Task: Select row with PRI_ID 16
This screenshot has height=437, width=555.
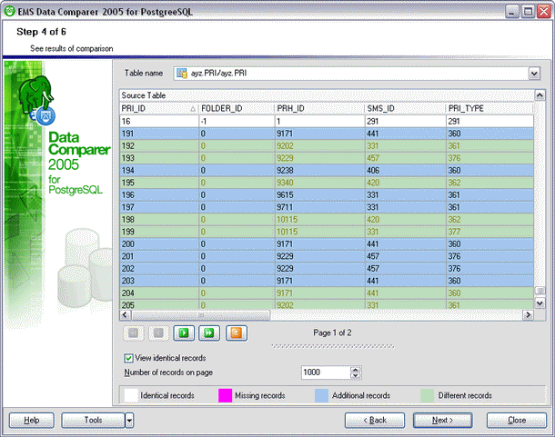Action: tap(327, 121)
